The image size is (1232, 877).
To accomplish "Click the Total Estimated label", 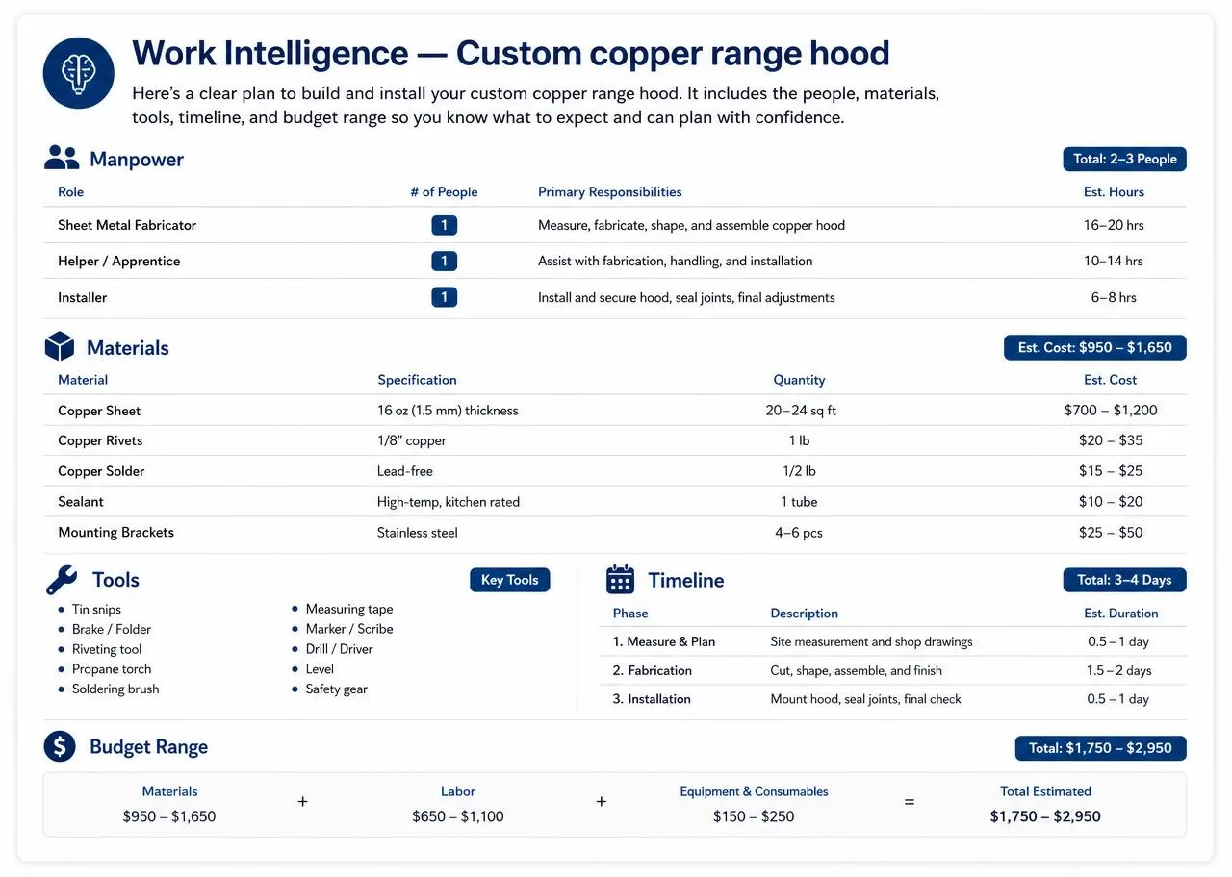I will point(1045,791).
